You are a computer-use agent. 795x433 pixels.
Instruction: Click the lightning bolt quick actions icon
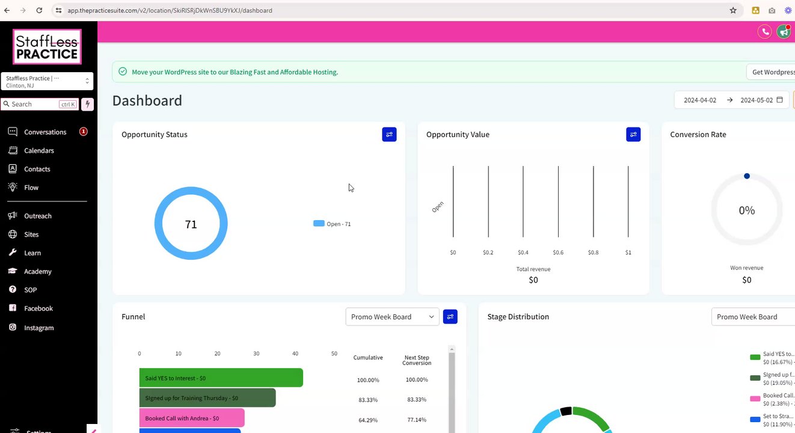87,104
